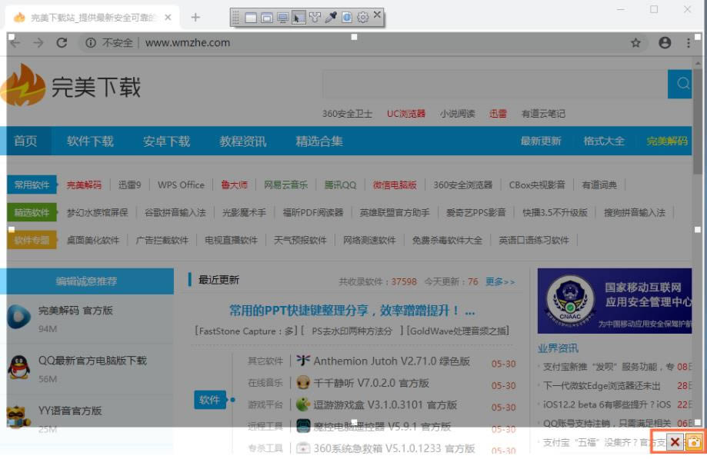The image size is (707, 459).
Task: Click the browser forward arrow
Action: (38, 43)
